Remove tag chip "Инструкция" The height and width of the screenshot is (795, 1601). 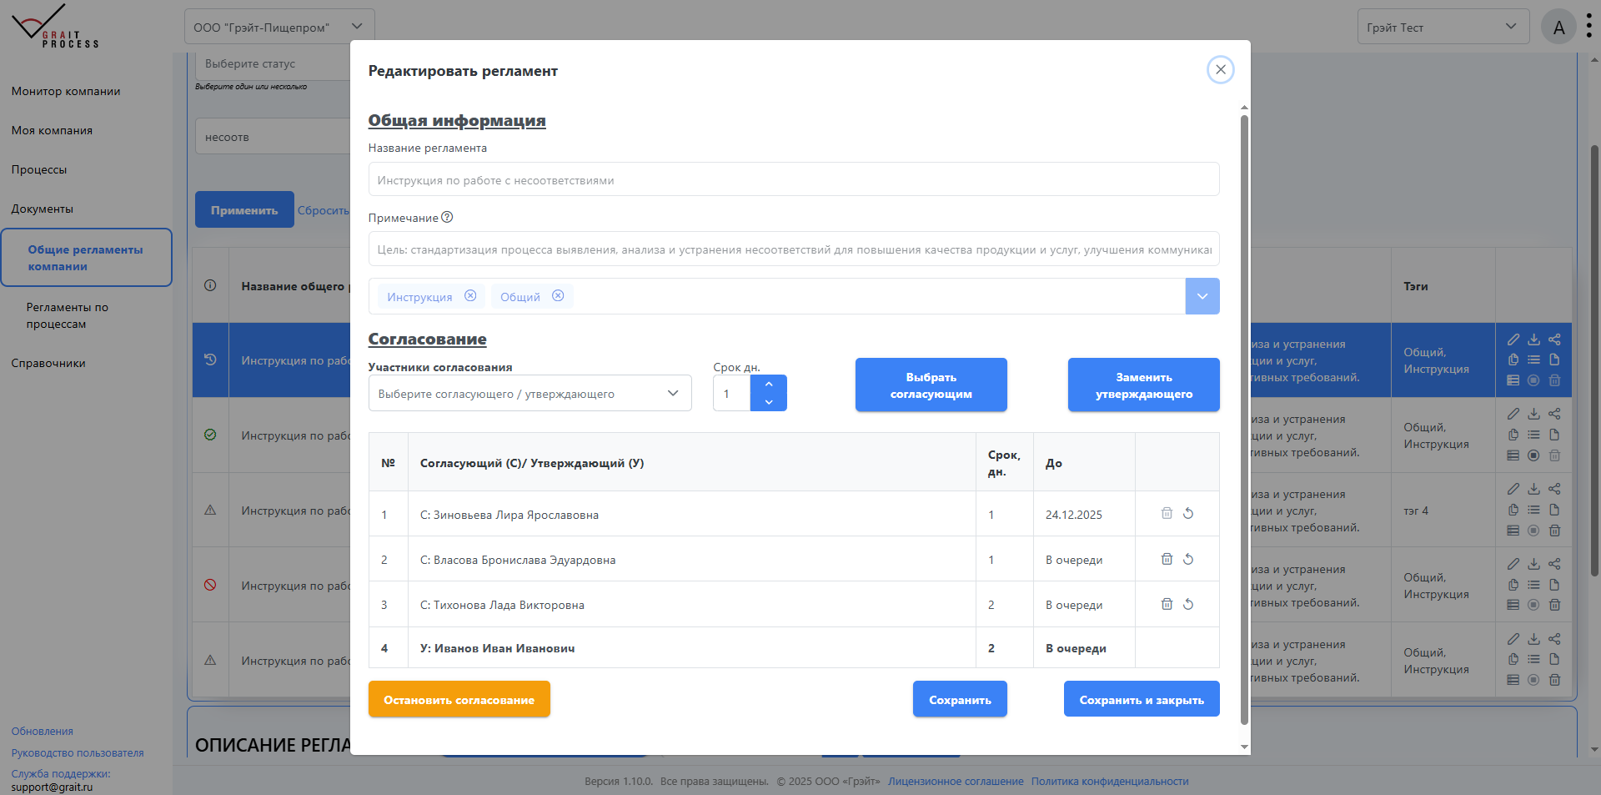(471, 295)
